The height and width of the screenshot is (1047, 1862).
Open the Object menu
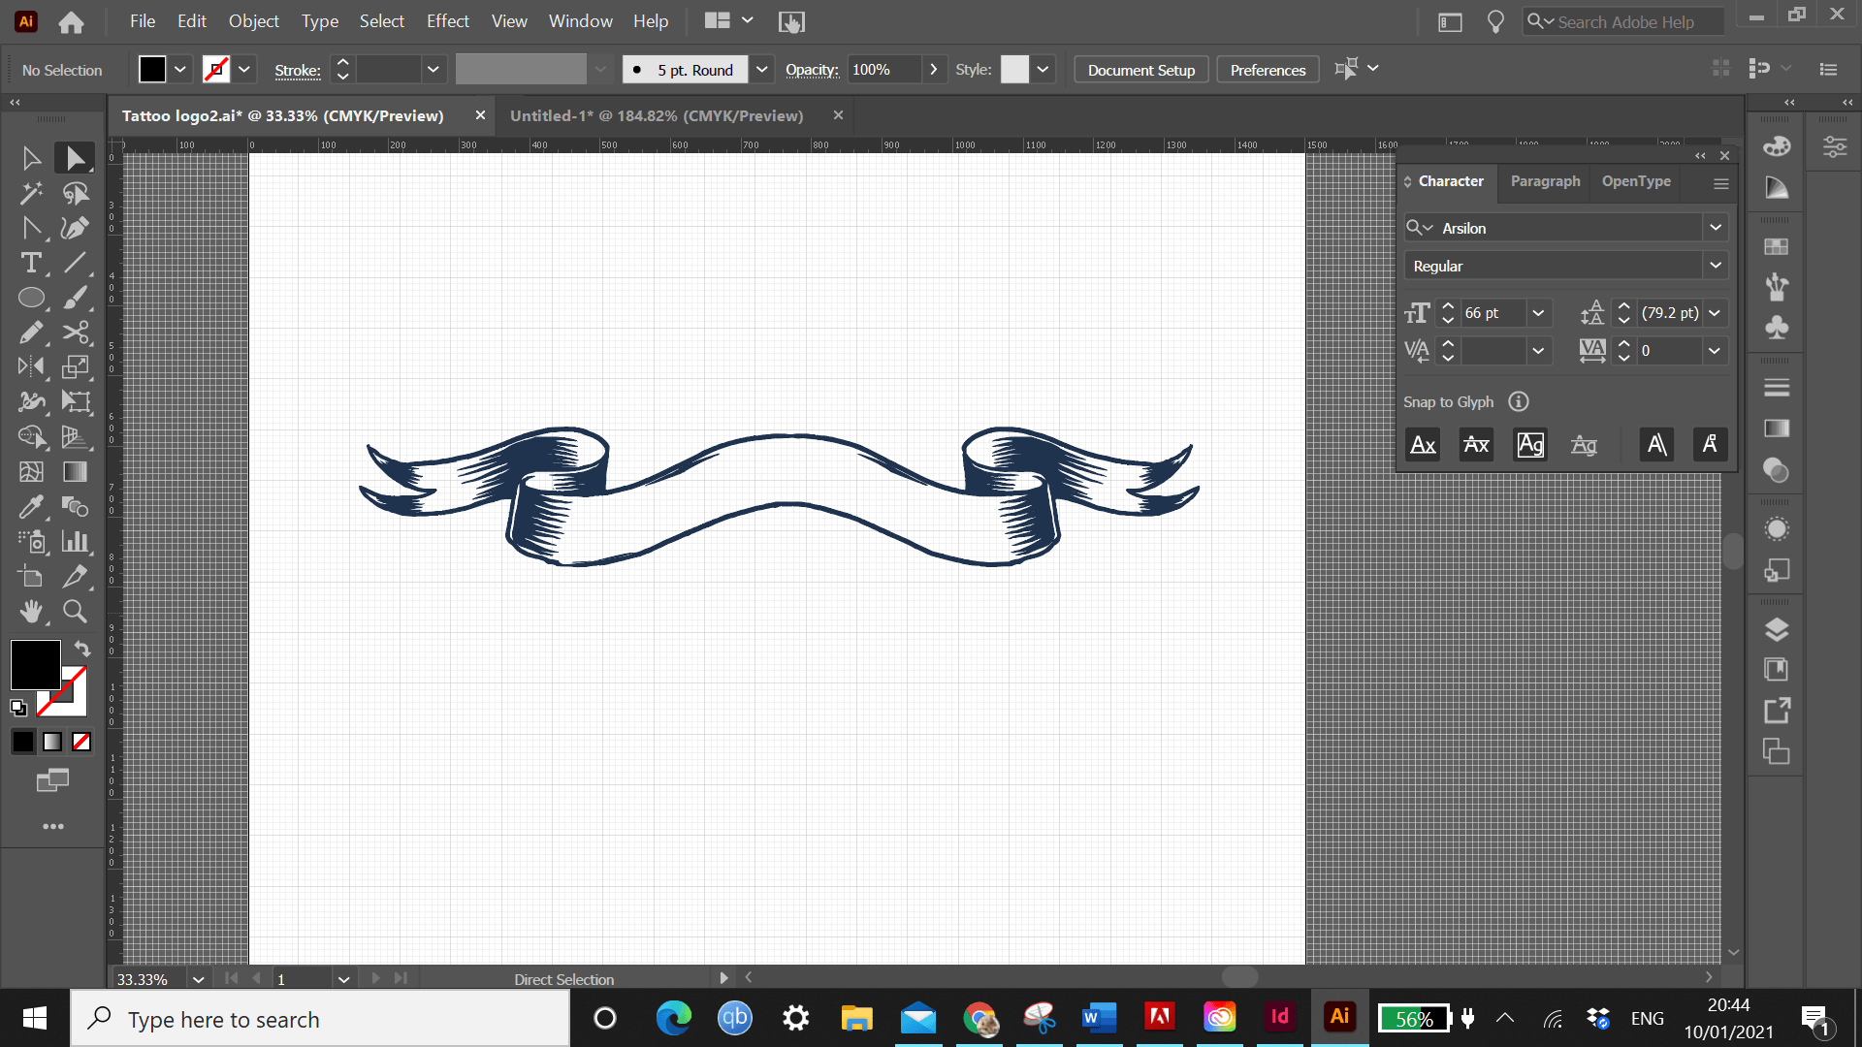point(253,21)
